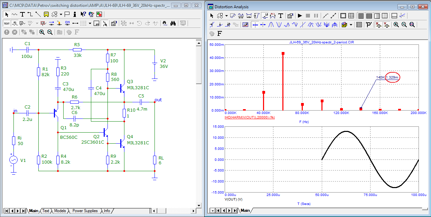Click the Valley cursor function icon
This screenshot has height=217, width=431.
[279, 25]
